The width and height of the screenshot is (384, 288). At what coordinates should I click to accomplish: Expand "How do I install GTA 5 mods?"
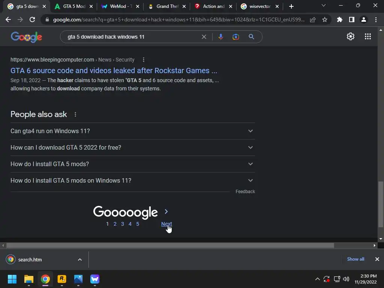132,164
